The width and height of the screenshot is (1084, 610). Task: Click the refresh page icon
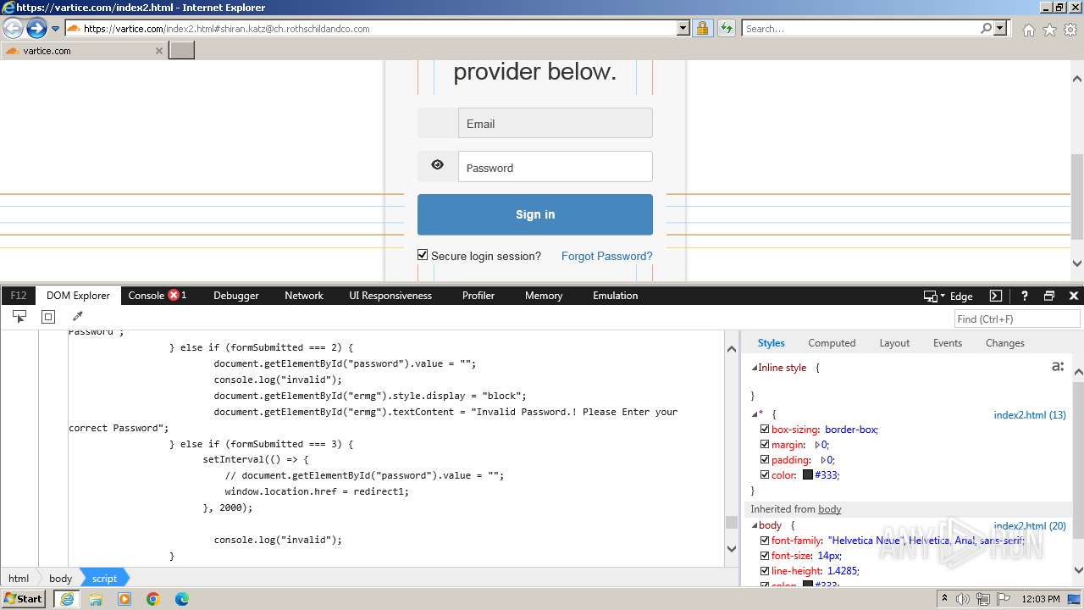coord(727,28)
